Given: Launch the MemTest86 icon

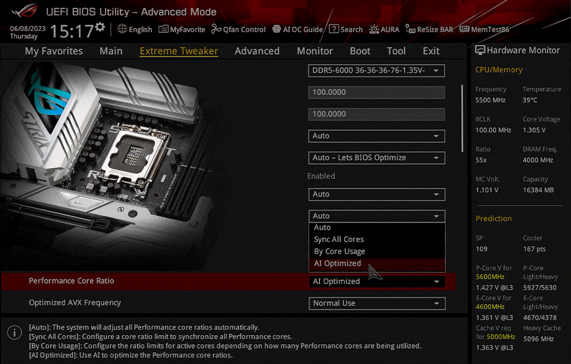Looking at the screenshot, I should click(x=464, y=29).
